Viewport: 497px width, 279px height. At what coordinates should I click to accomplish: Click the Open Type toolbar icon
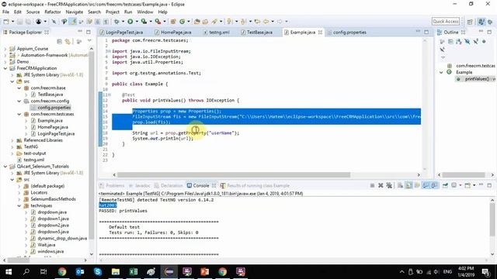[x=196, y=22]
